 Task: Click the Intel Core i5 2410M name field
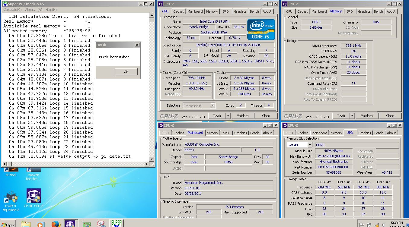pyautogui.click(x=214, y=22)
